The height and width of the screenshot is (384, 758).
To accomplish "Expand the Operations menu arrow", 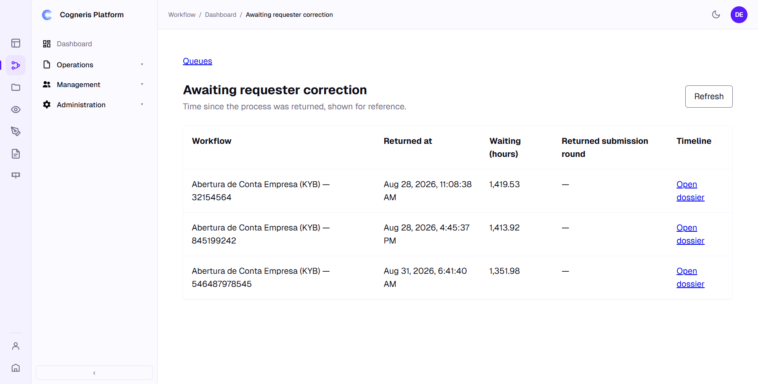I will click(142, 64).
